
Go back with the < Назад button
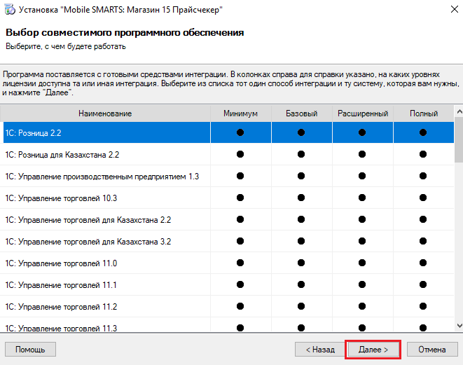[320, 350]
